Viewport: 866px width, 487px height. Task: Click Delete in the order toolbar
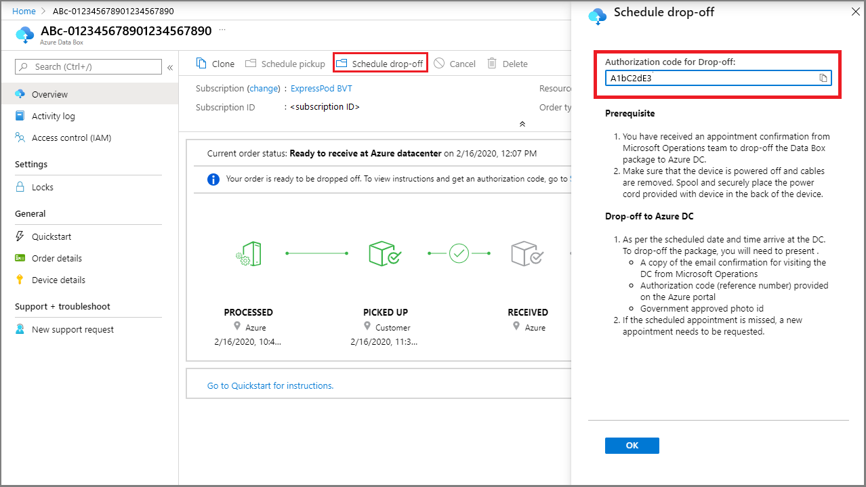[x=508, y=64]
